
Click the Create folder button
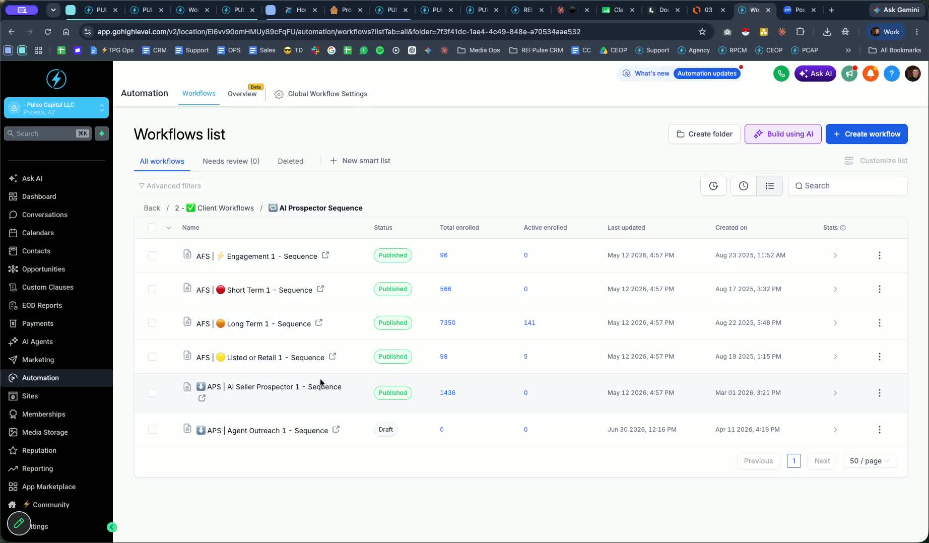pos(704,134)
